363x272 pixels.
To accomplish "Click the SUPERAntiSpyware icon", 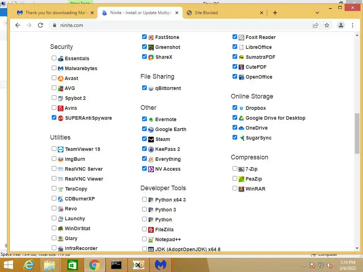I will 60,118.
